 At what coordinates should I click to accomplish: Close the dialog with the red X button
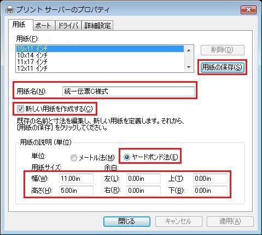(x=249, y=10)
